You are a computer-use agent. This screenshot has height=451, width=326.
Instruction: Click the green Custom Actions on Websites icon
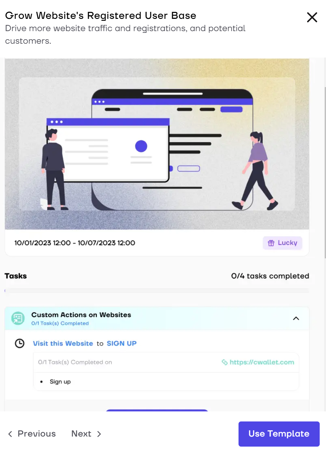[x=18, y=318]
